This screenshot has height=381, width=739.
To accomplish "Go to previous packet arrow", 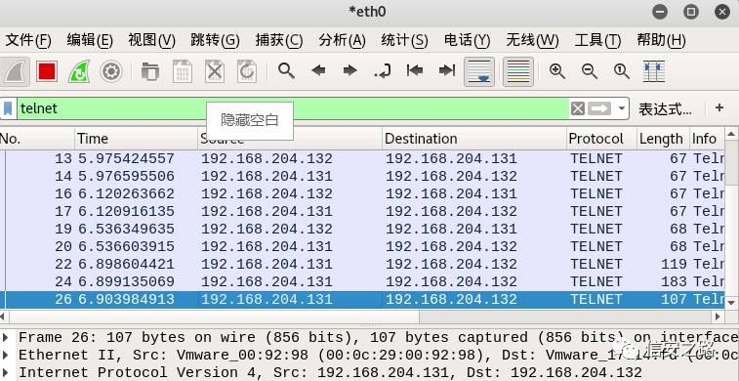I will coord(318,71).
